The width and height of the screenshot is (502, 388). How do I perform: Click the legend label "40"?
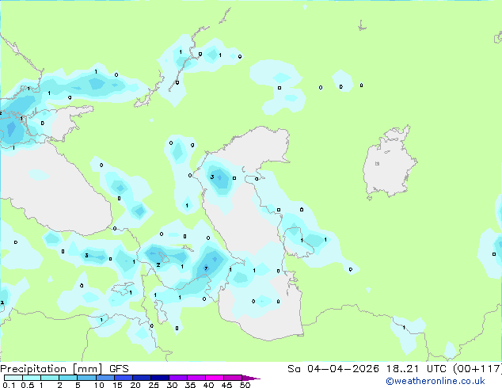[x=208, y=385]
